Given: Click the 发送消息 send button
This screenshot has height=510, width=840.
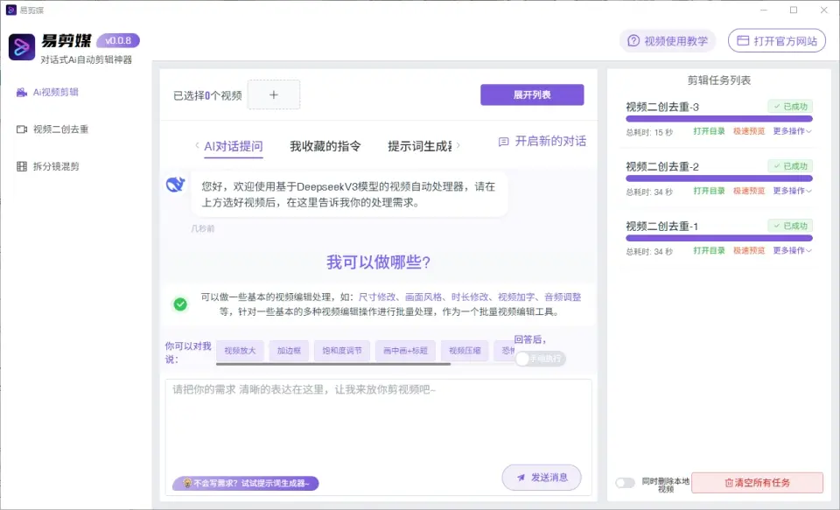Looking at the screenshot, I should click(541, 478).
